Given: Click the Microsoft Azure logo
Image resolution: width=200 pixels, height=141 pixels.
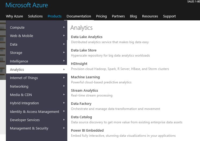Looking at the screenshot, I should point(27,5).
